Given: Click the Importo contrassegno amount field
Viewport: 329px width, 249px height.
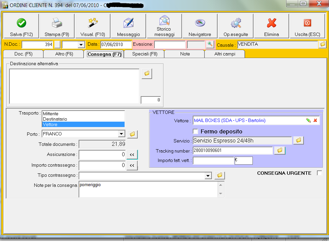Looking at the screenshot, I should pyautogui.click(x=102, y=165).
